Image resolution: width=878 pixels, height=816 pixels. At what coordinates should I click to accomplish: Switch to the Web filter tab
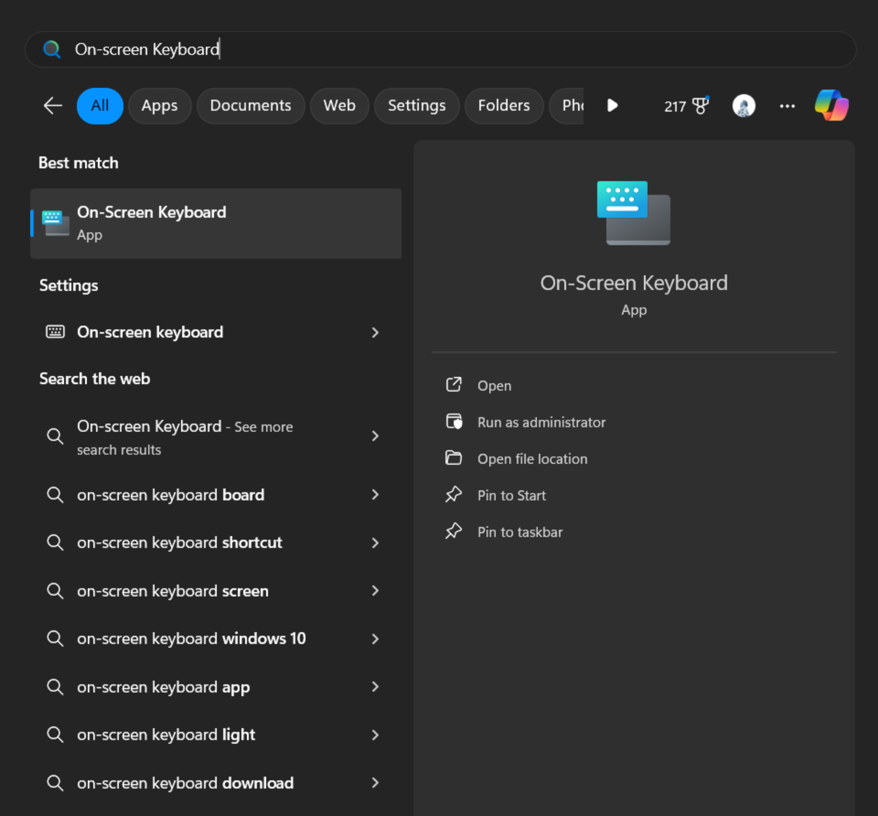coord(339,106)
